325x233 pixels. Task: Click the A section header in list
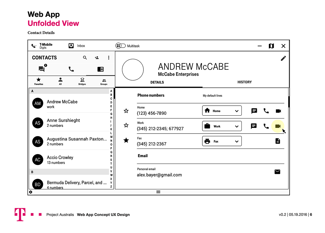[x=70, y=91]
